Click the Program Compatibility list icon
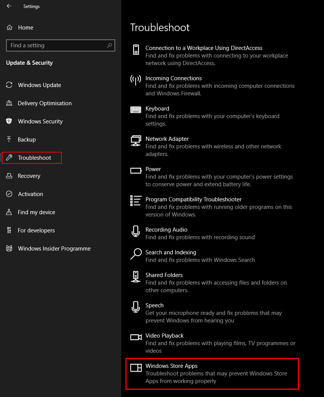324x397 pixels. tap(136, 201)
